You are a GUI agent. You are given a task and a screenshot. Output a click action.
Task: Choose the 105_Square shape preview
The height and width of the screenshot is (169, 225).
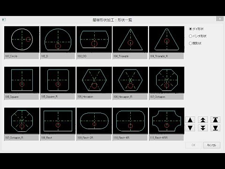pos(22,80)
